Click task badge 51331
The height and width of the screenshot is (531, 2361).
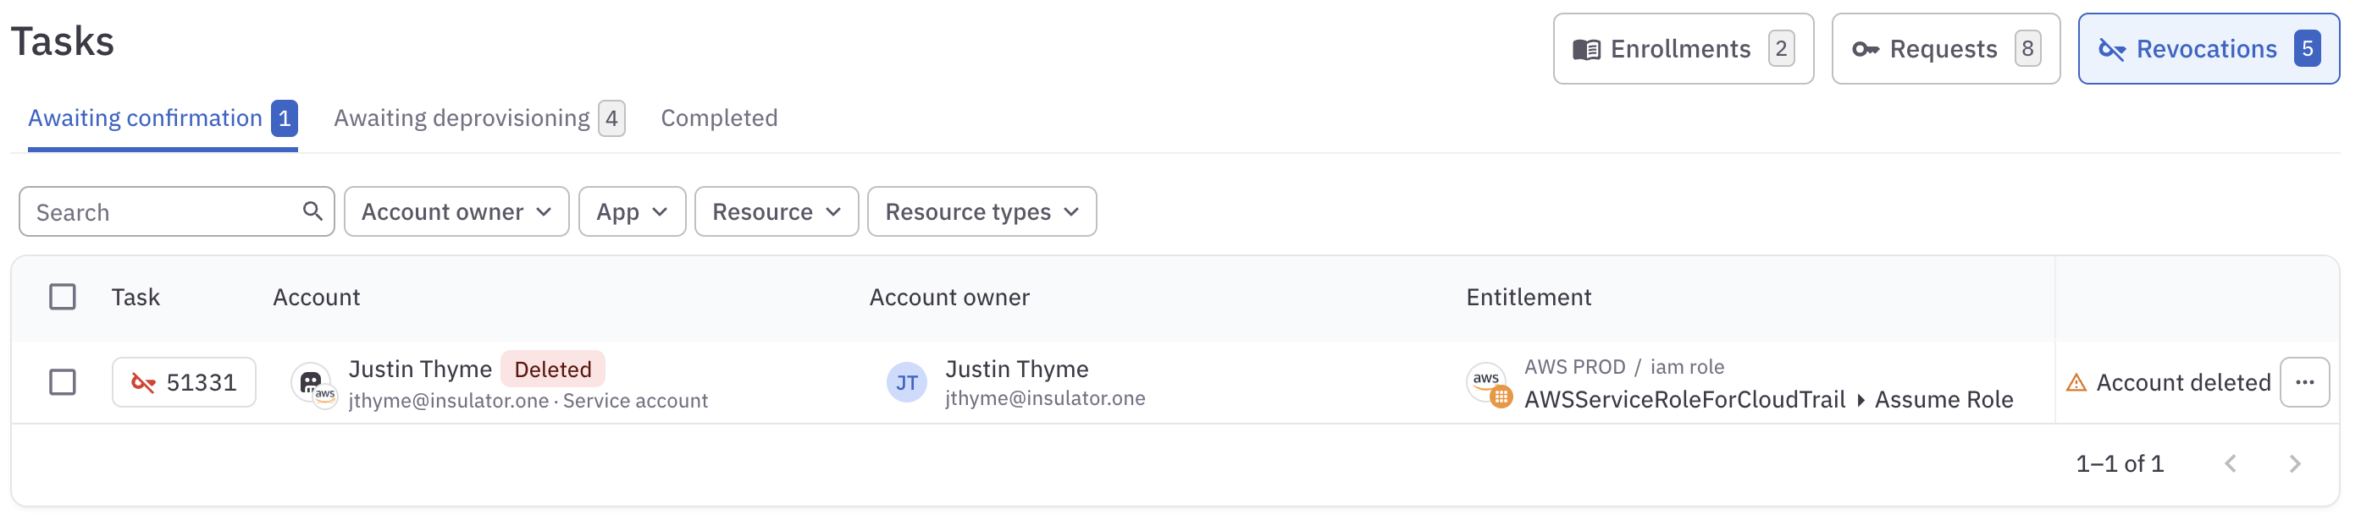(x=183, y=382)
